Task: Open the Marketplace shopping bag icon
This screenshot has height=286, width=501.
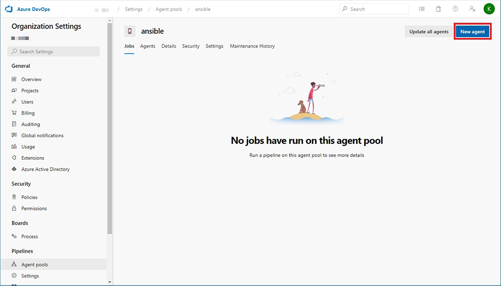Action: pos(438,9)
